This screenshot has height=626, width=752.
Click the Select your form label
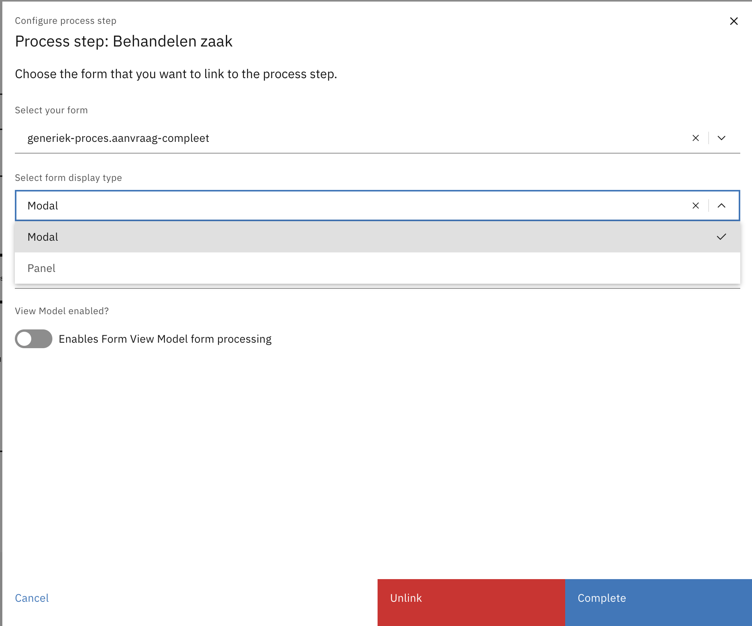coord(51,110)
